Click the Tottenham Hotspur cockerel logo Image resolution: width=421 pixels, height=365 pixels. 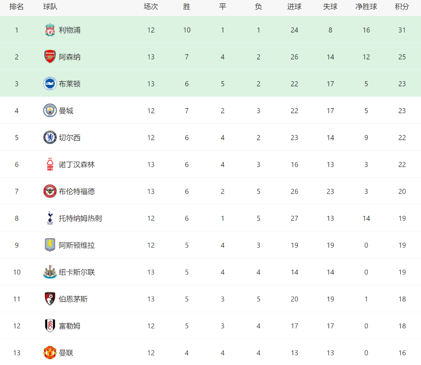click(50, 218)
